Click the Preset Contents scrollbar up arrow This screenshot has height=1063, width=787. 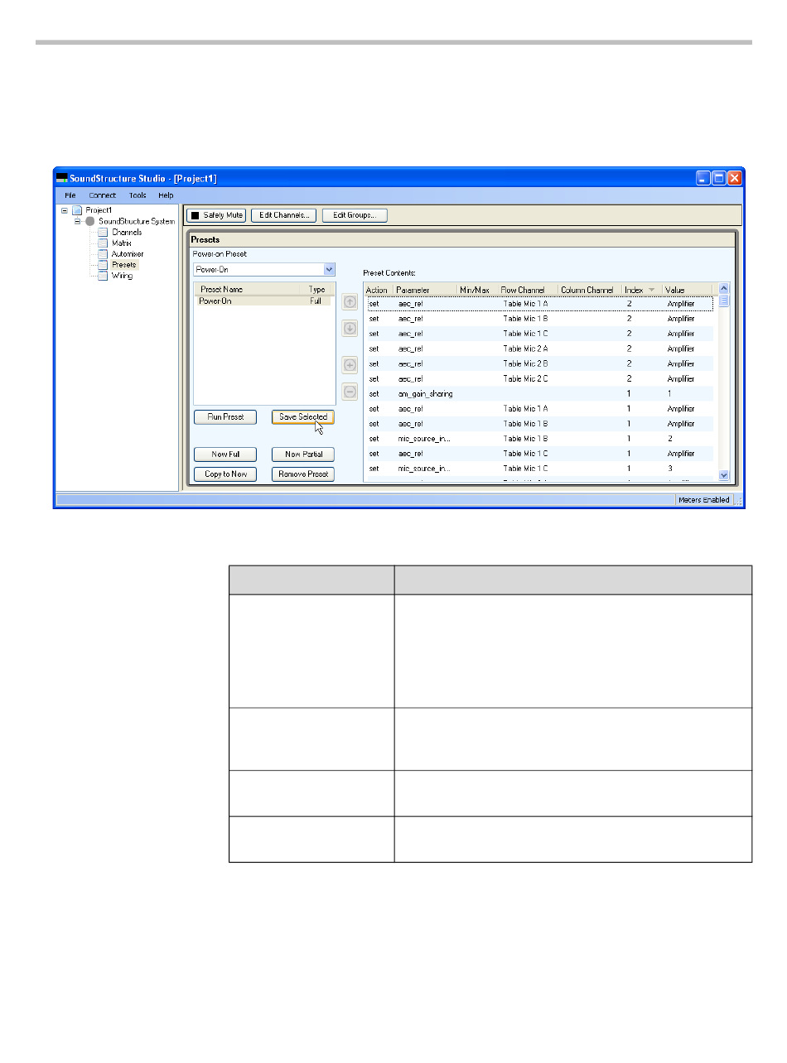tap(723, 289)
